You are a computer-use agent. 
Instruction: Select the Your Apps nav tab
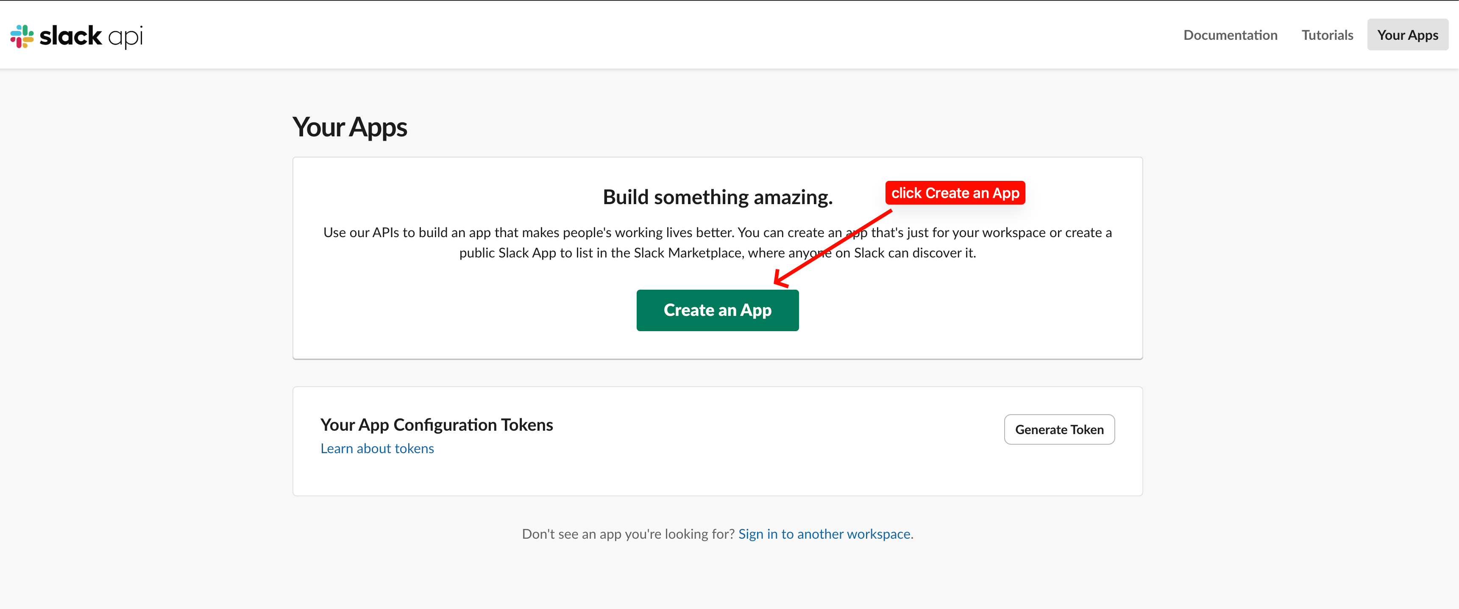(x=1407, y=35)
